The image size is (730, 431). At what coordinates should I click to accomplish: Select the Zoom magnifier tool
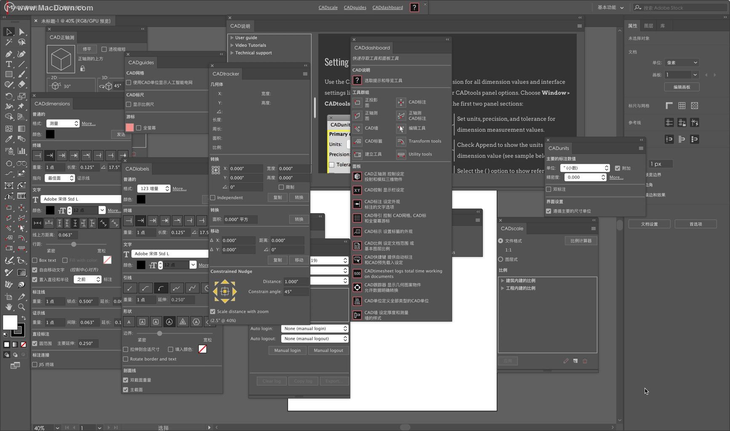pos(21,307)
